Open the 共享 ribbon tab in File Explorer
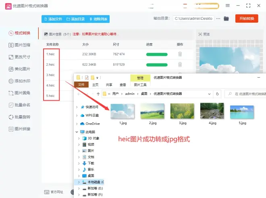Screen dimensions: 266x198 click(x=109, y=85)
